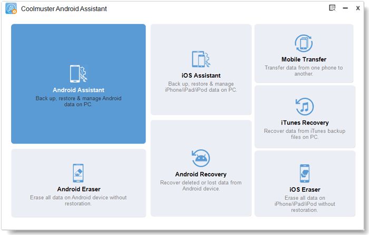
Task: Click the Android Recovery robot-head icon
Action: point(201,158)
